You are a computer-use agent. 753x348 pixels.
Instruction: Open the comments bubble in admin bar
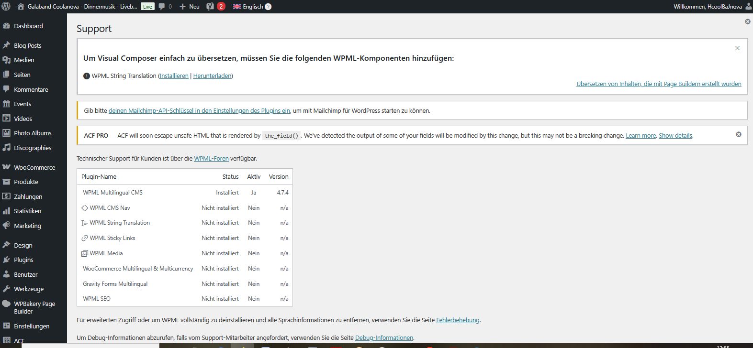162,7
